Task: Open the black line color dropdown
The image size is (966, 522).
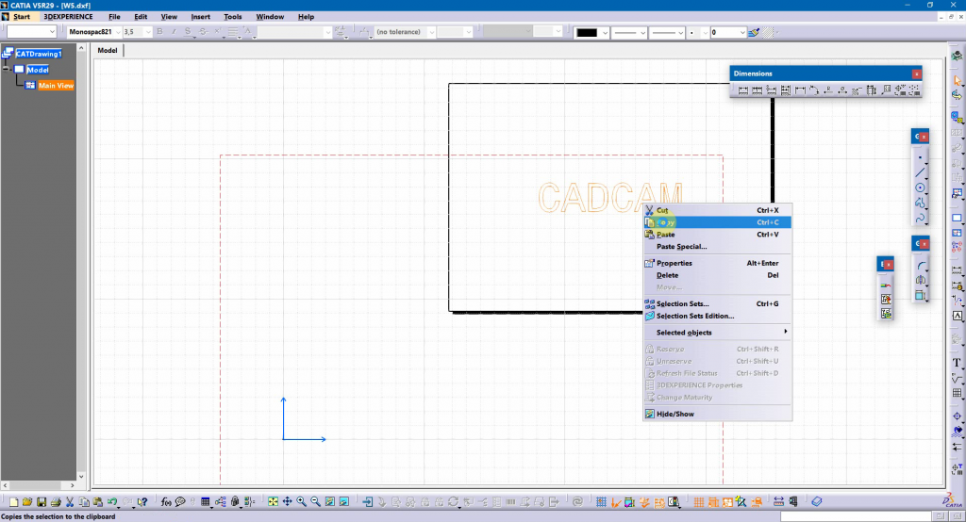Action: 603,32
